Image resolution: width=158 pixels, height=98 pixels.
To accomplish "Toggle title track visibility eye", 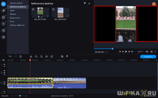I will 4,64.
